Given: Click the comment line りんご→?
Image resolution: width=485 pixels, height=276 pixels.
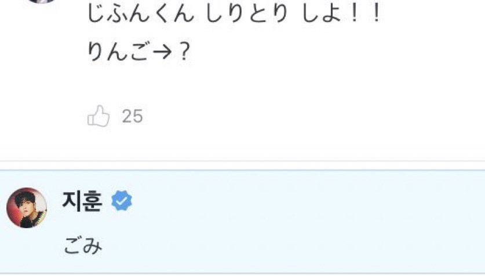Looking at the screenshot, I should (138, 51).
